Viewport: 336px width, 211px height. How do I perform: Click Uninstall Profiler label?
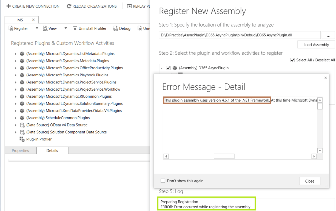point(93,28)
